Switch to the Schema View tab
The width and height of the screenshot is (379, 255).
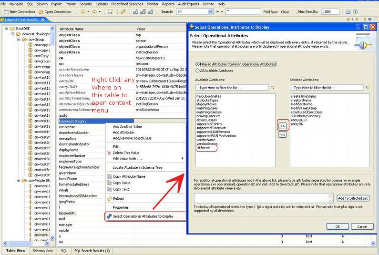click(42, 251)
